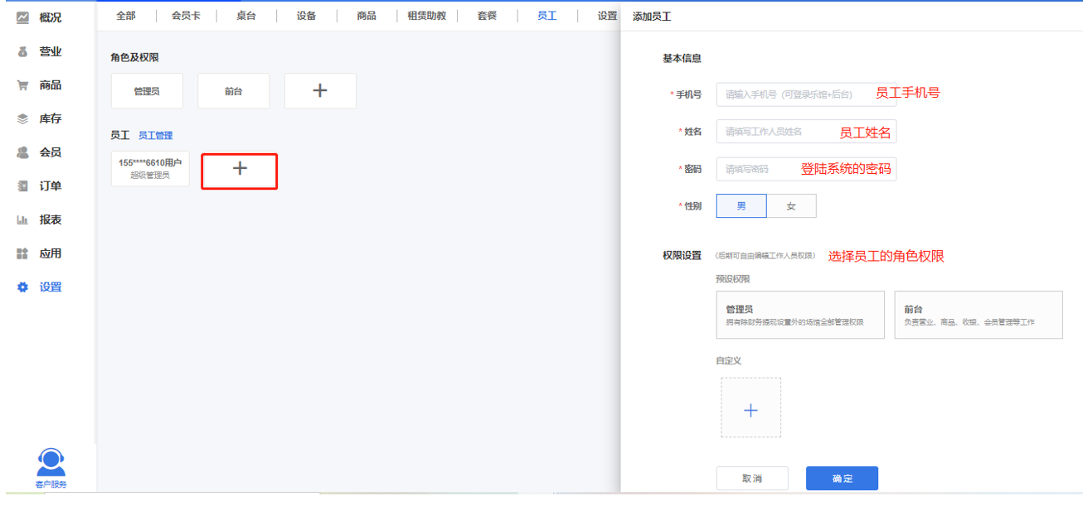The height and width of the screenshot is (506, 1083).
Task: Choose the 管理员 preset permission card
Action: [800, 315]
